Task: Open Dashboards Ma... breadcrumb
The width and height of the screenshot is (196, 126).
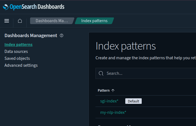Action: tap(52, 21)
